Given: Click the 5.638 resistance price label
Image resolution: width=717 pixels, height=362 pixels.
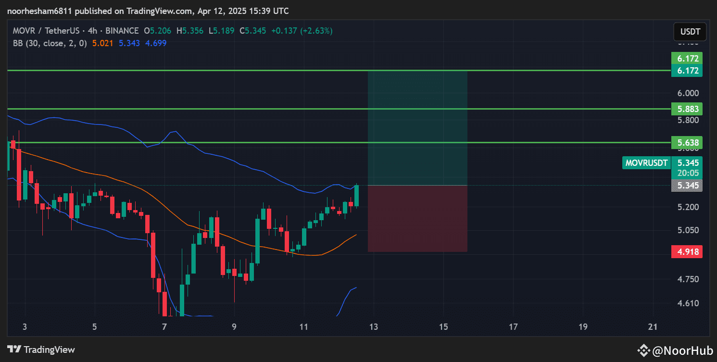Looking at the screenshot, I should pos(686,143).
